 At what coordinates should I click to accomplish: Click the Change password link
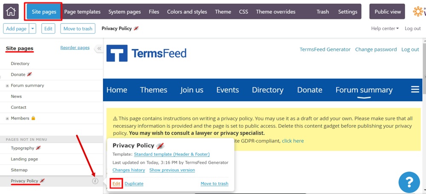(376, 49)
